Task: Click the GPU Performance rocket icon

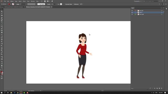Action: (x=52, y=1)
